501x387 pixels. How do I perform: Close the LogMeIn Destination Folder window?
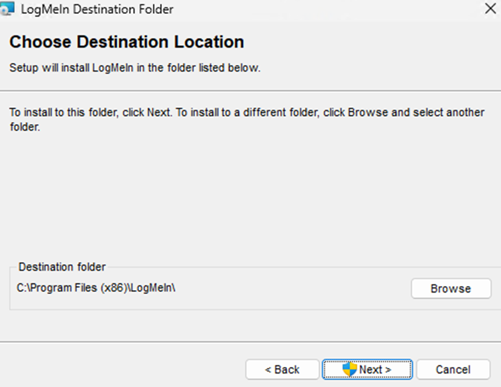(490, 9)
